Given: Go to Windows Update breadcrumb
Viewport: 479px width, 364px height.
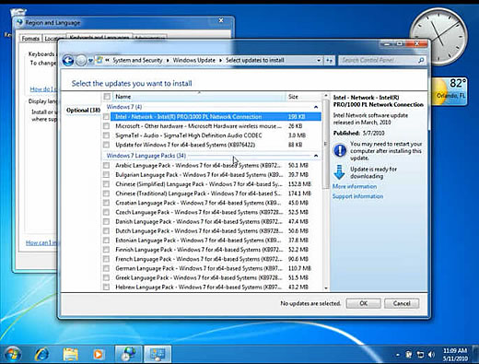Looking at the screenshot, I should [x=194, y=60].
